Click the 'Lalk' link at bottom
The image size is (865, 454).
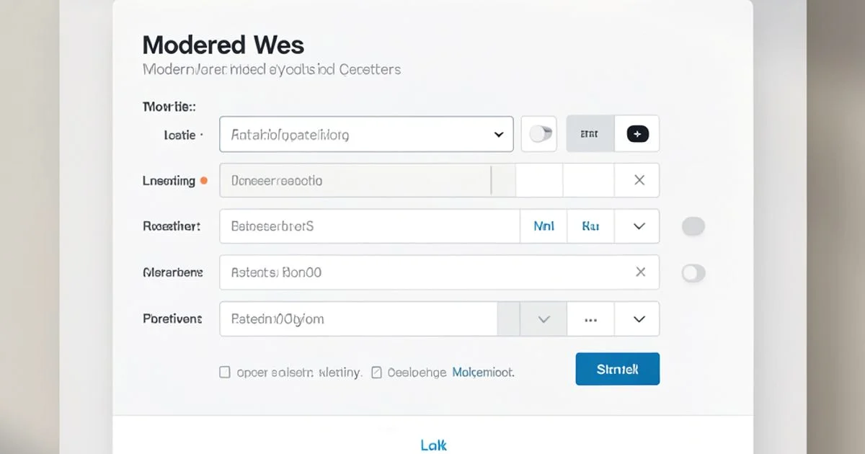433,445
